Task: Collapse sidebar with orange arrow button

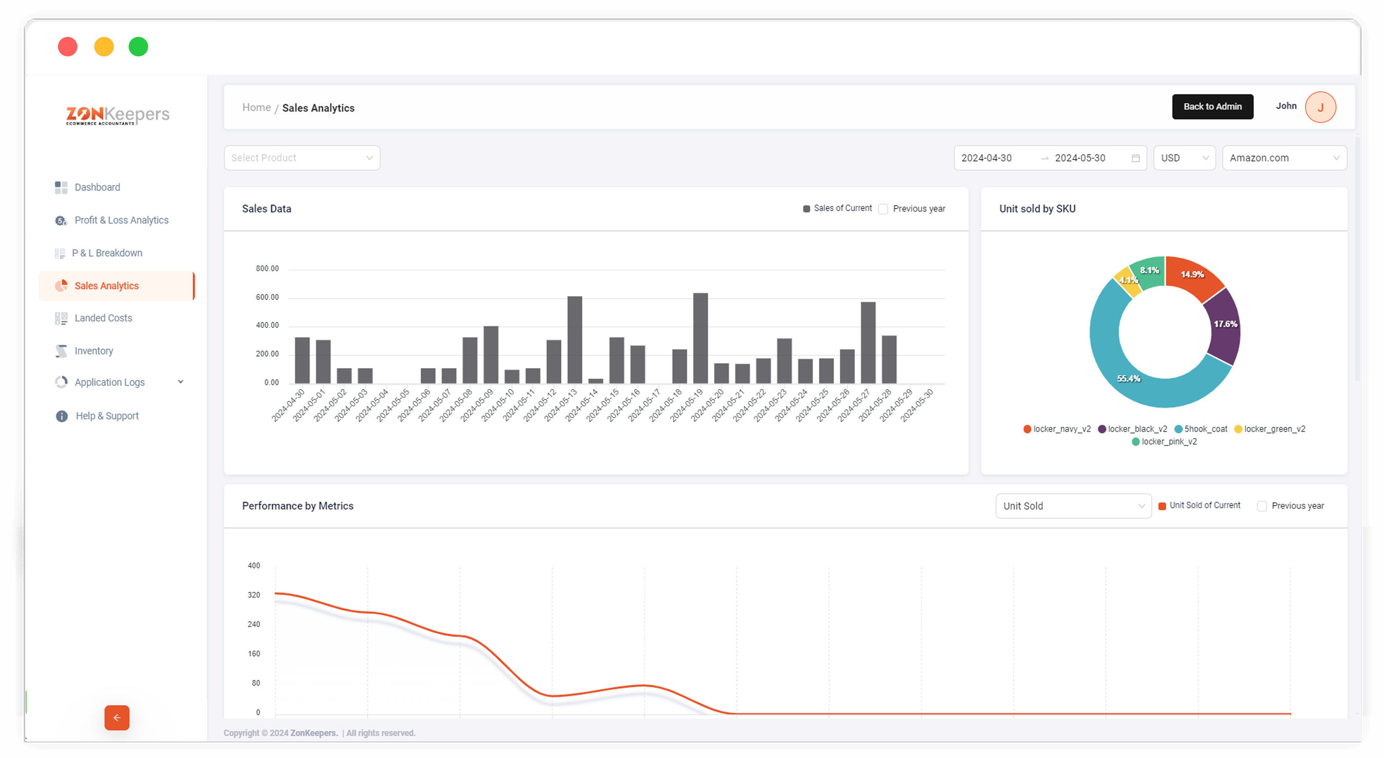Action: pyautogui.click(x=116, y=718)
